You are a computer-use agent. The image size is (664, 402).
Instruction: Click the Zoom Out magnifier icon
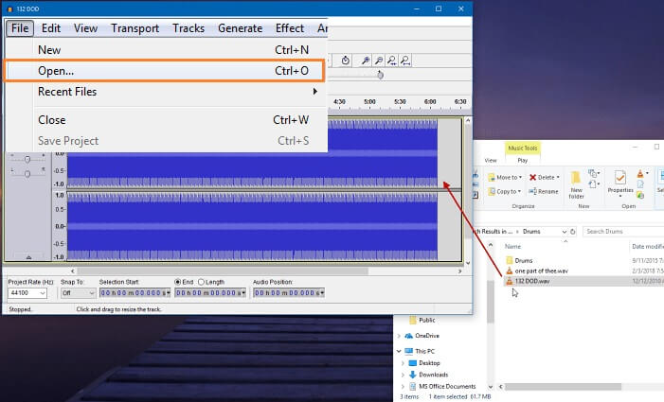coord(379,61)
